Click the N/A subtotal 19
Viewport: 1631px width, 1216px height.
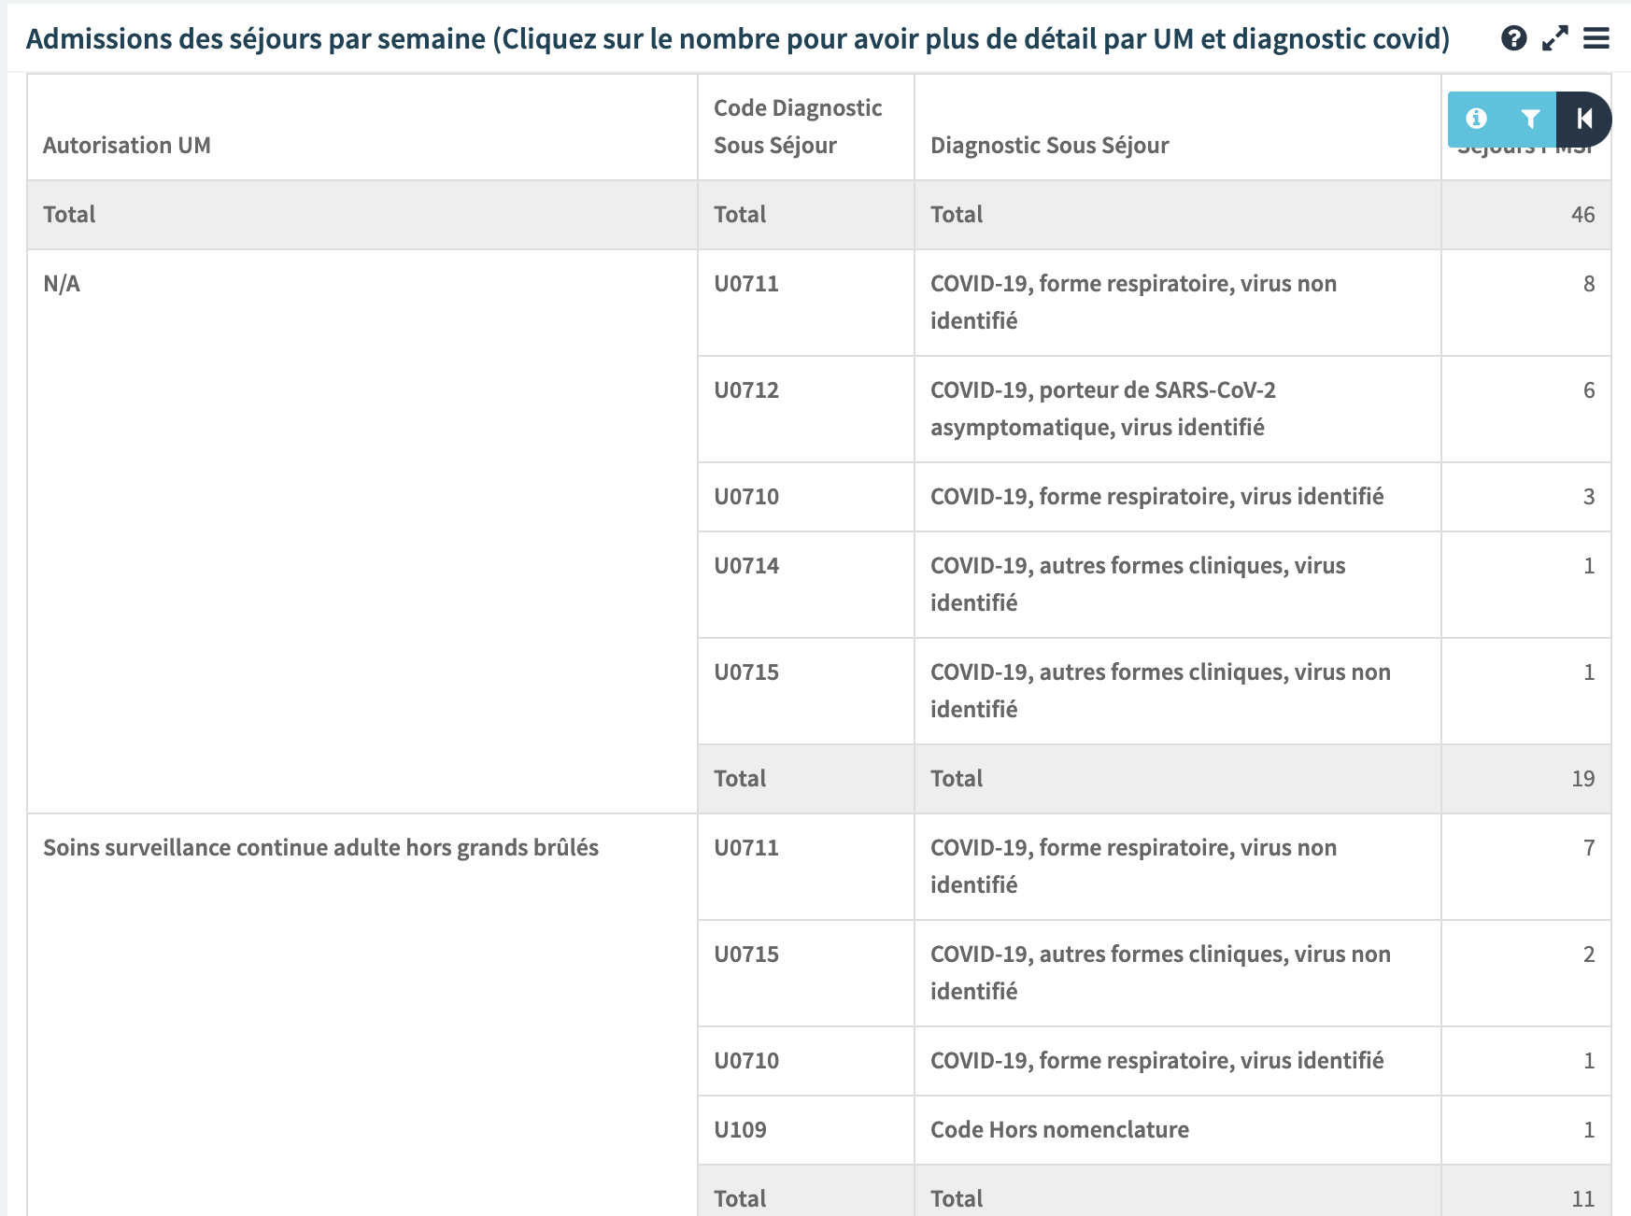(x=1582, y=779)
